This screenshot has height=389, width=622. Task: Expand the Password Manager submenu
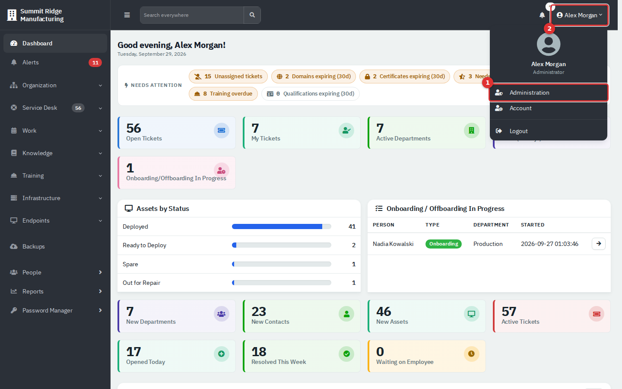tap(55, 310)
